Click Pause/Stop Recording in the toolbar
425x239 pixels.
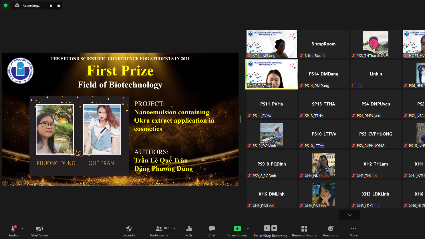point(270,231)
